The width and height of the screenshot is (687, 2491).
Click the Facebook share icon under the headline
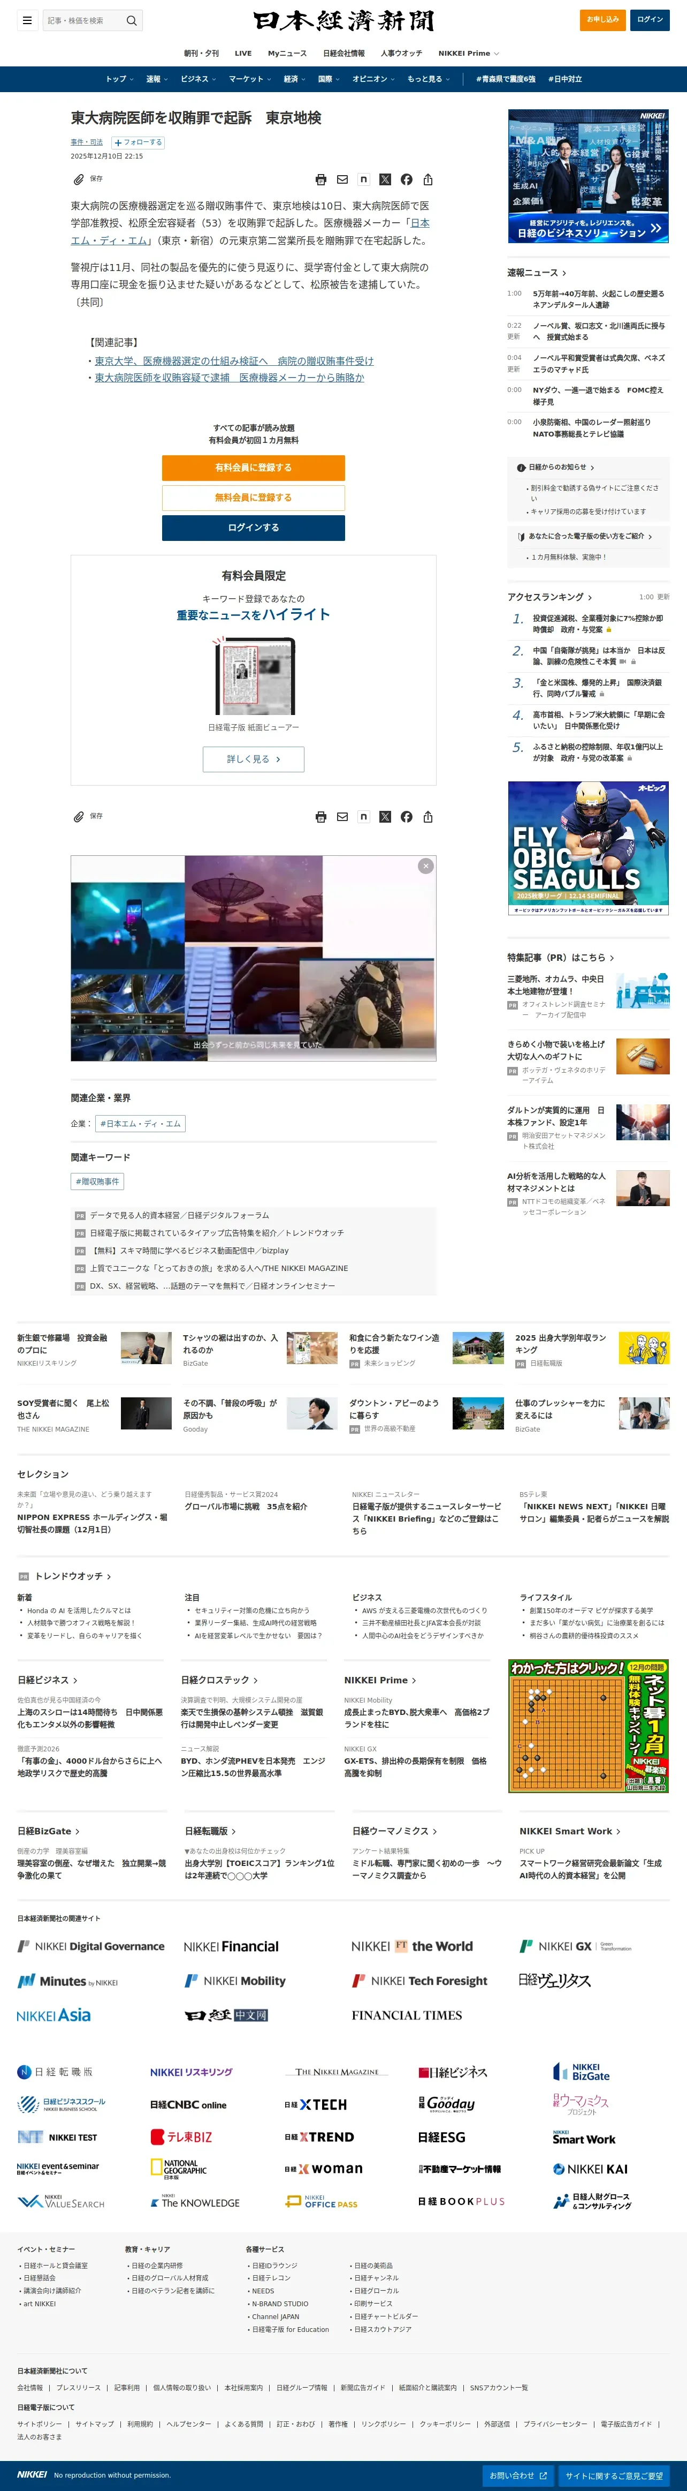point(406,180)
